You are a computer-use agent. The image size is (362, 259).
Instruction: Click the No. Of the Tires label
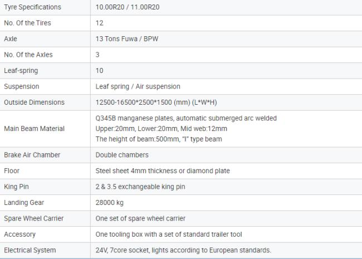coord(27,23)
